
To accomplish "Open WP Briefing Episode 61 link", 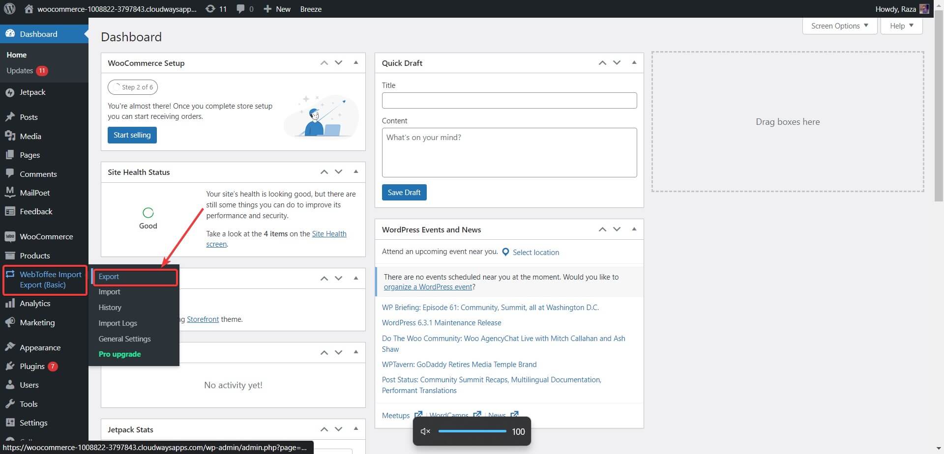I will (x=490, y=308).
